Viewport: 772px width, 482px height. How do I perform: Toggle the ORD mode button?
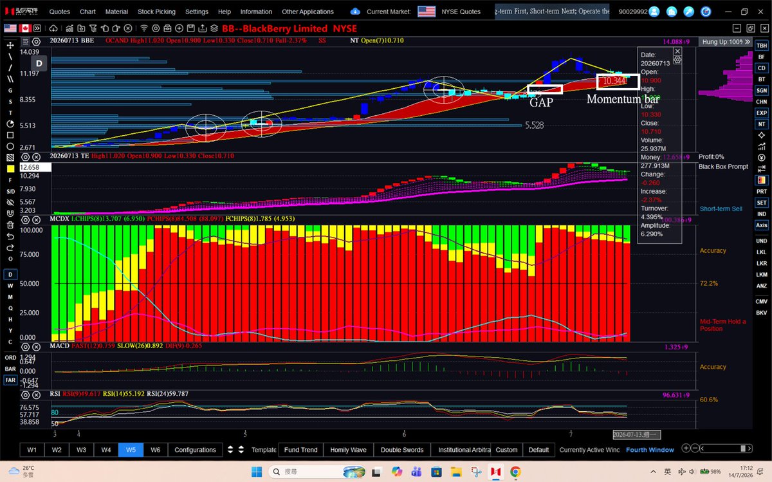[x=10, y=358]
